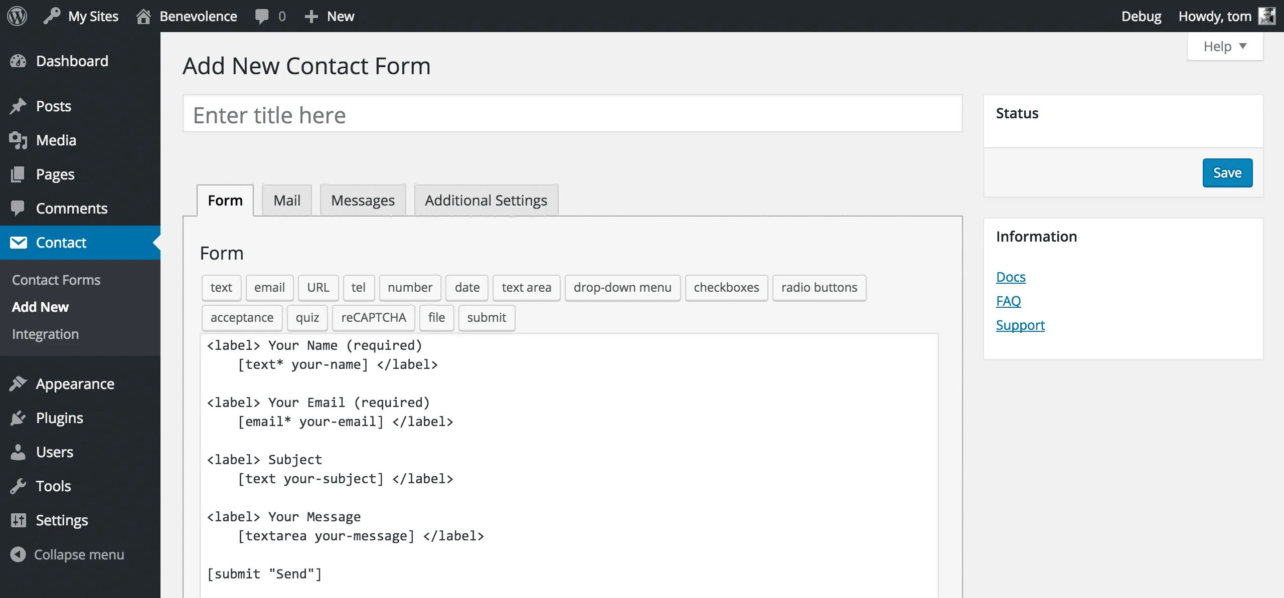Open Integration submenu item
Viewport: 1284px width, 598px height.
[45, 334]
